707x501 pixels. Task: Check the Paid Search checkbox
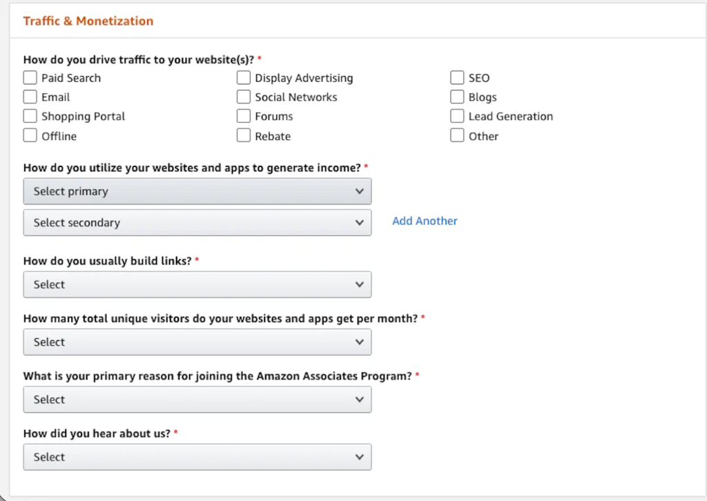(30, 78)
